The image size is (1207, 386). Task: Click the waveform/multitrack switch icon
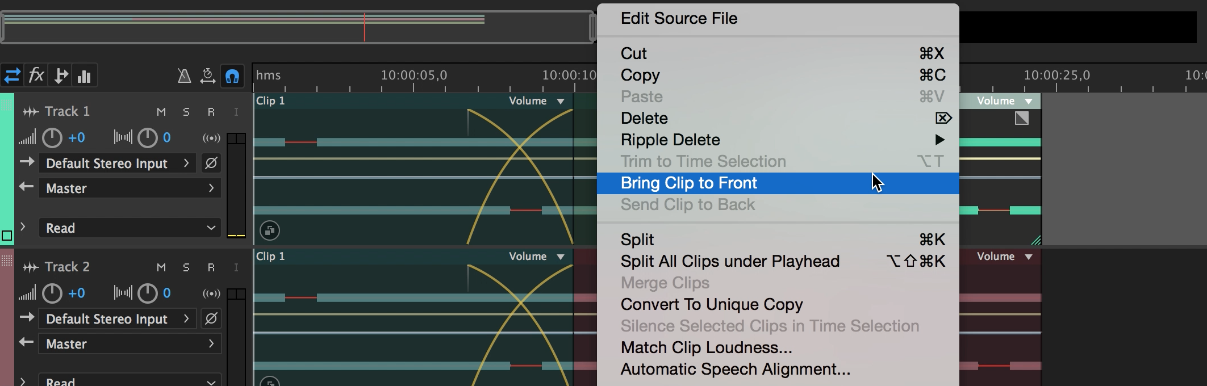pos(12,75)
